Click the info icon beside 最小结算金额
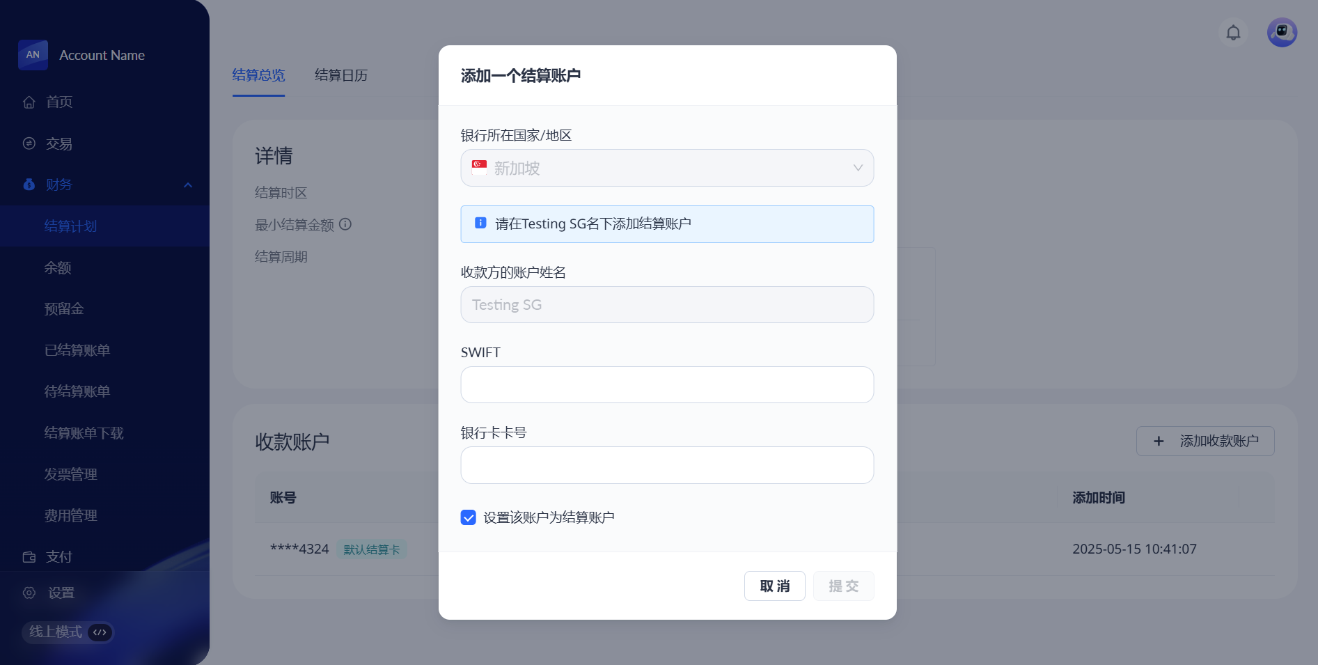This screenshot has height=665, width=1318. point(345,224)
